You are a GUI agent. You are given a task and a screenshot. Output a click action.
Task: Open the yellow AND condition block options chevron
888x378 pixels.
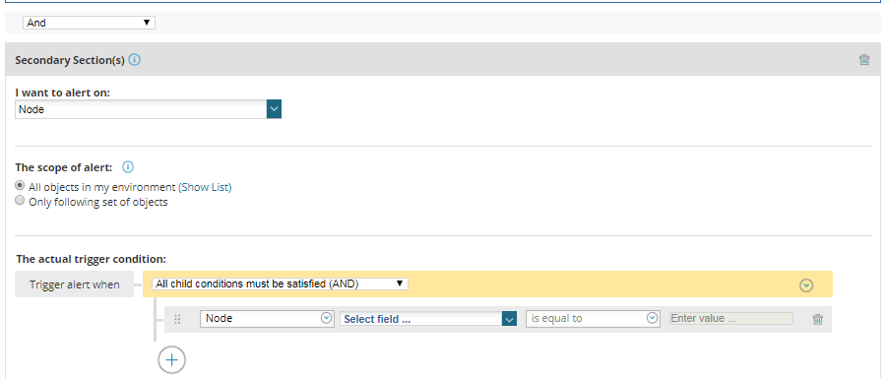click(806, 285)
